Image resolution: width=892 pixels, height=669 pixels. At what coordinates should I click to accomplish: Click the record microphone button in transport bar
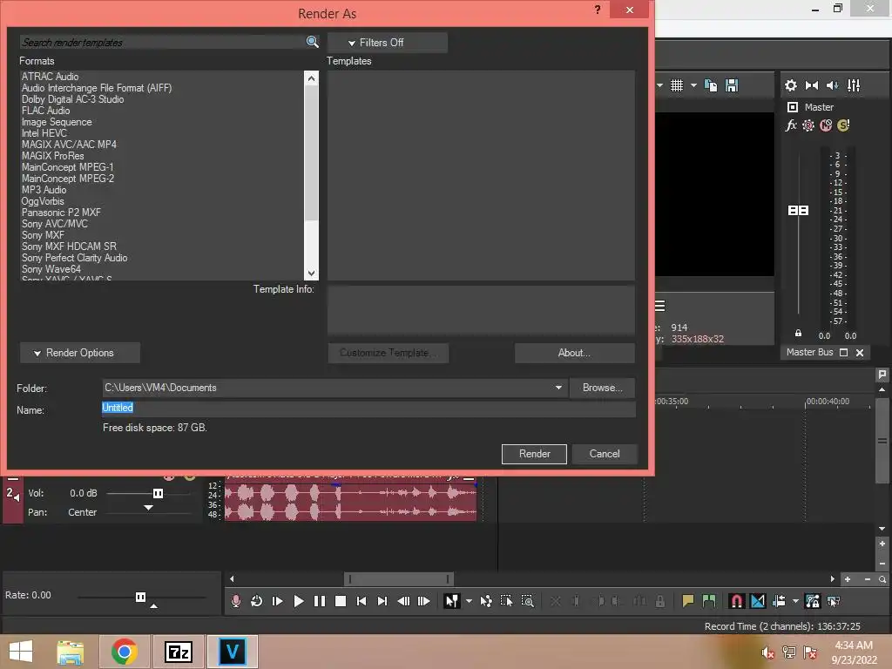point(235,601)
